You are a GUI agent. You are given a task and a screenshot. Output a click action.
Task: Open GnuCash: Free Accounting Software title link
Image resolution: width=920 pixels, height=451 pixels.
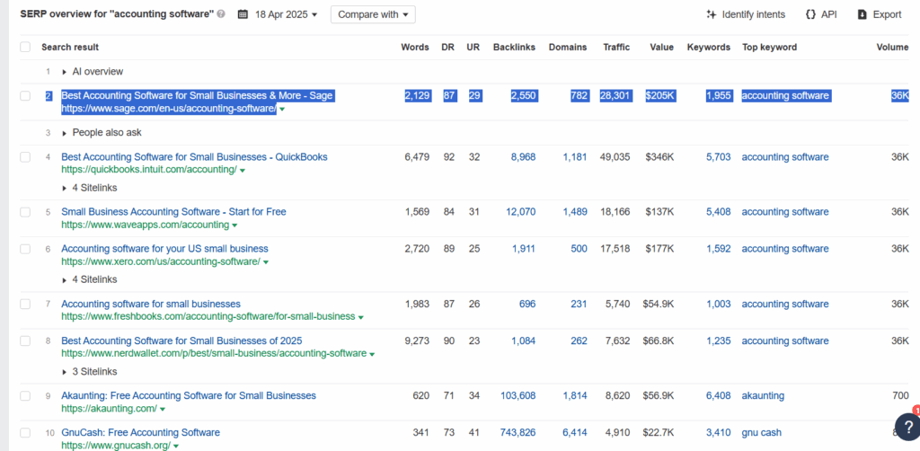[x=141, y=433]
